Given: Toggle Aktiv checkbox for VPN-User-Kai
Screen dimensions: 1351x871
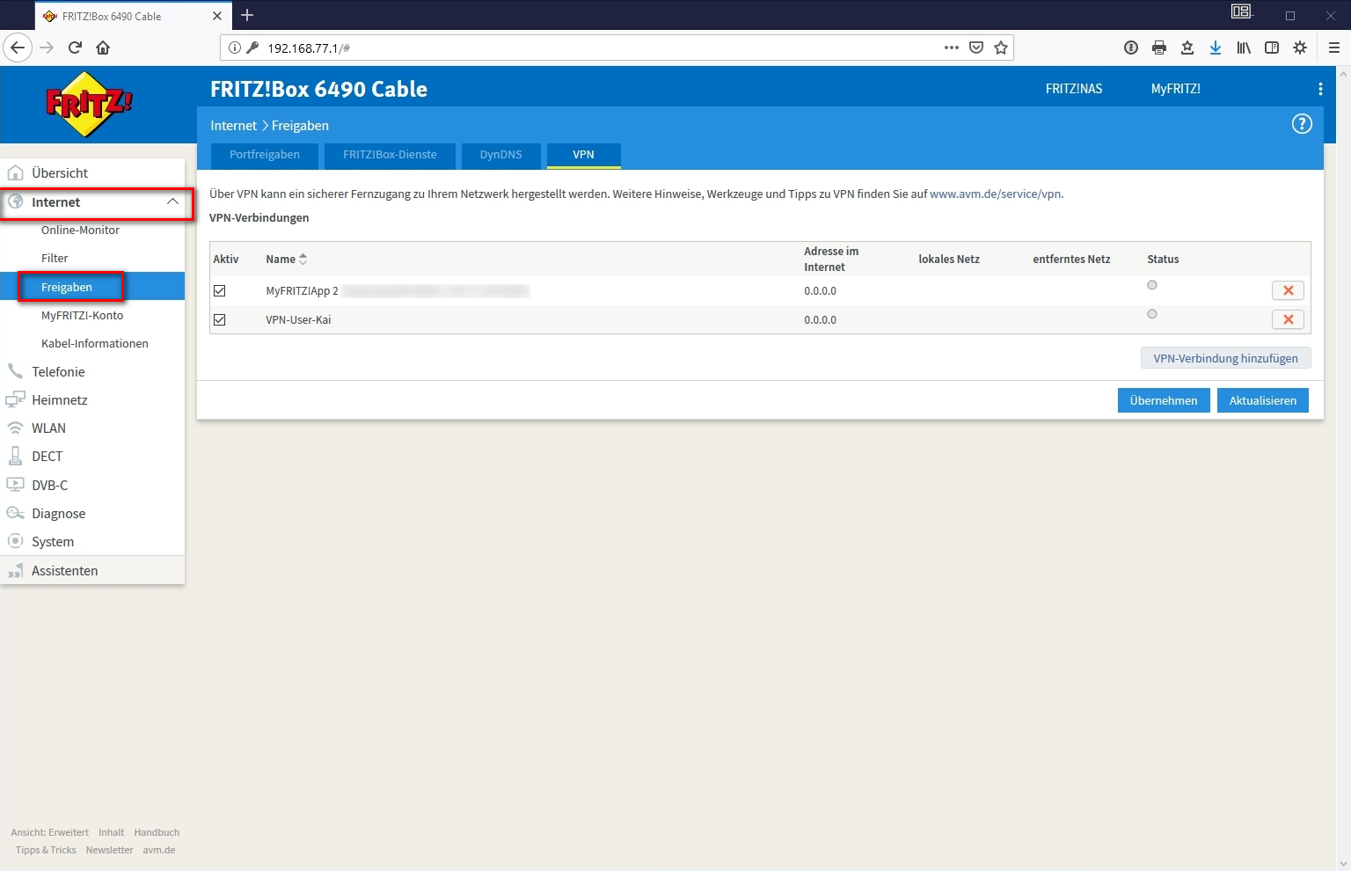Looking at the screenshot, I should click(x=220, y=320).
